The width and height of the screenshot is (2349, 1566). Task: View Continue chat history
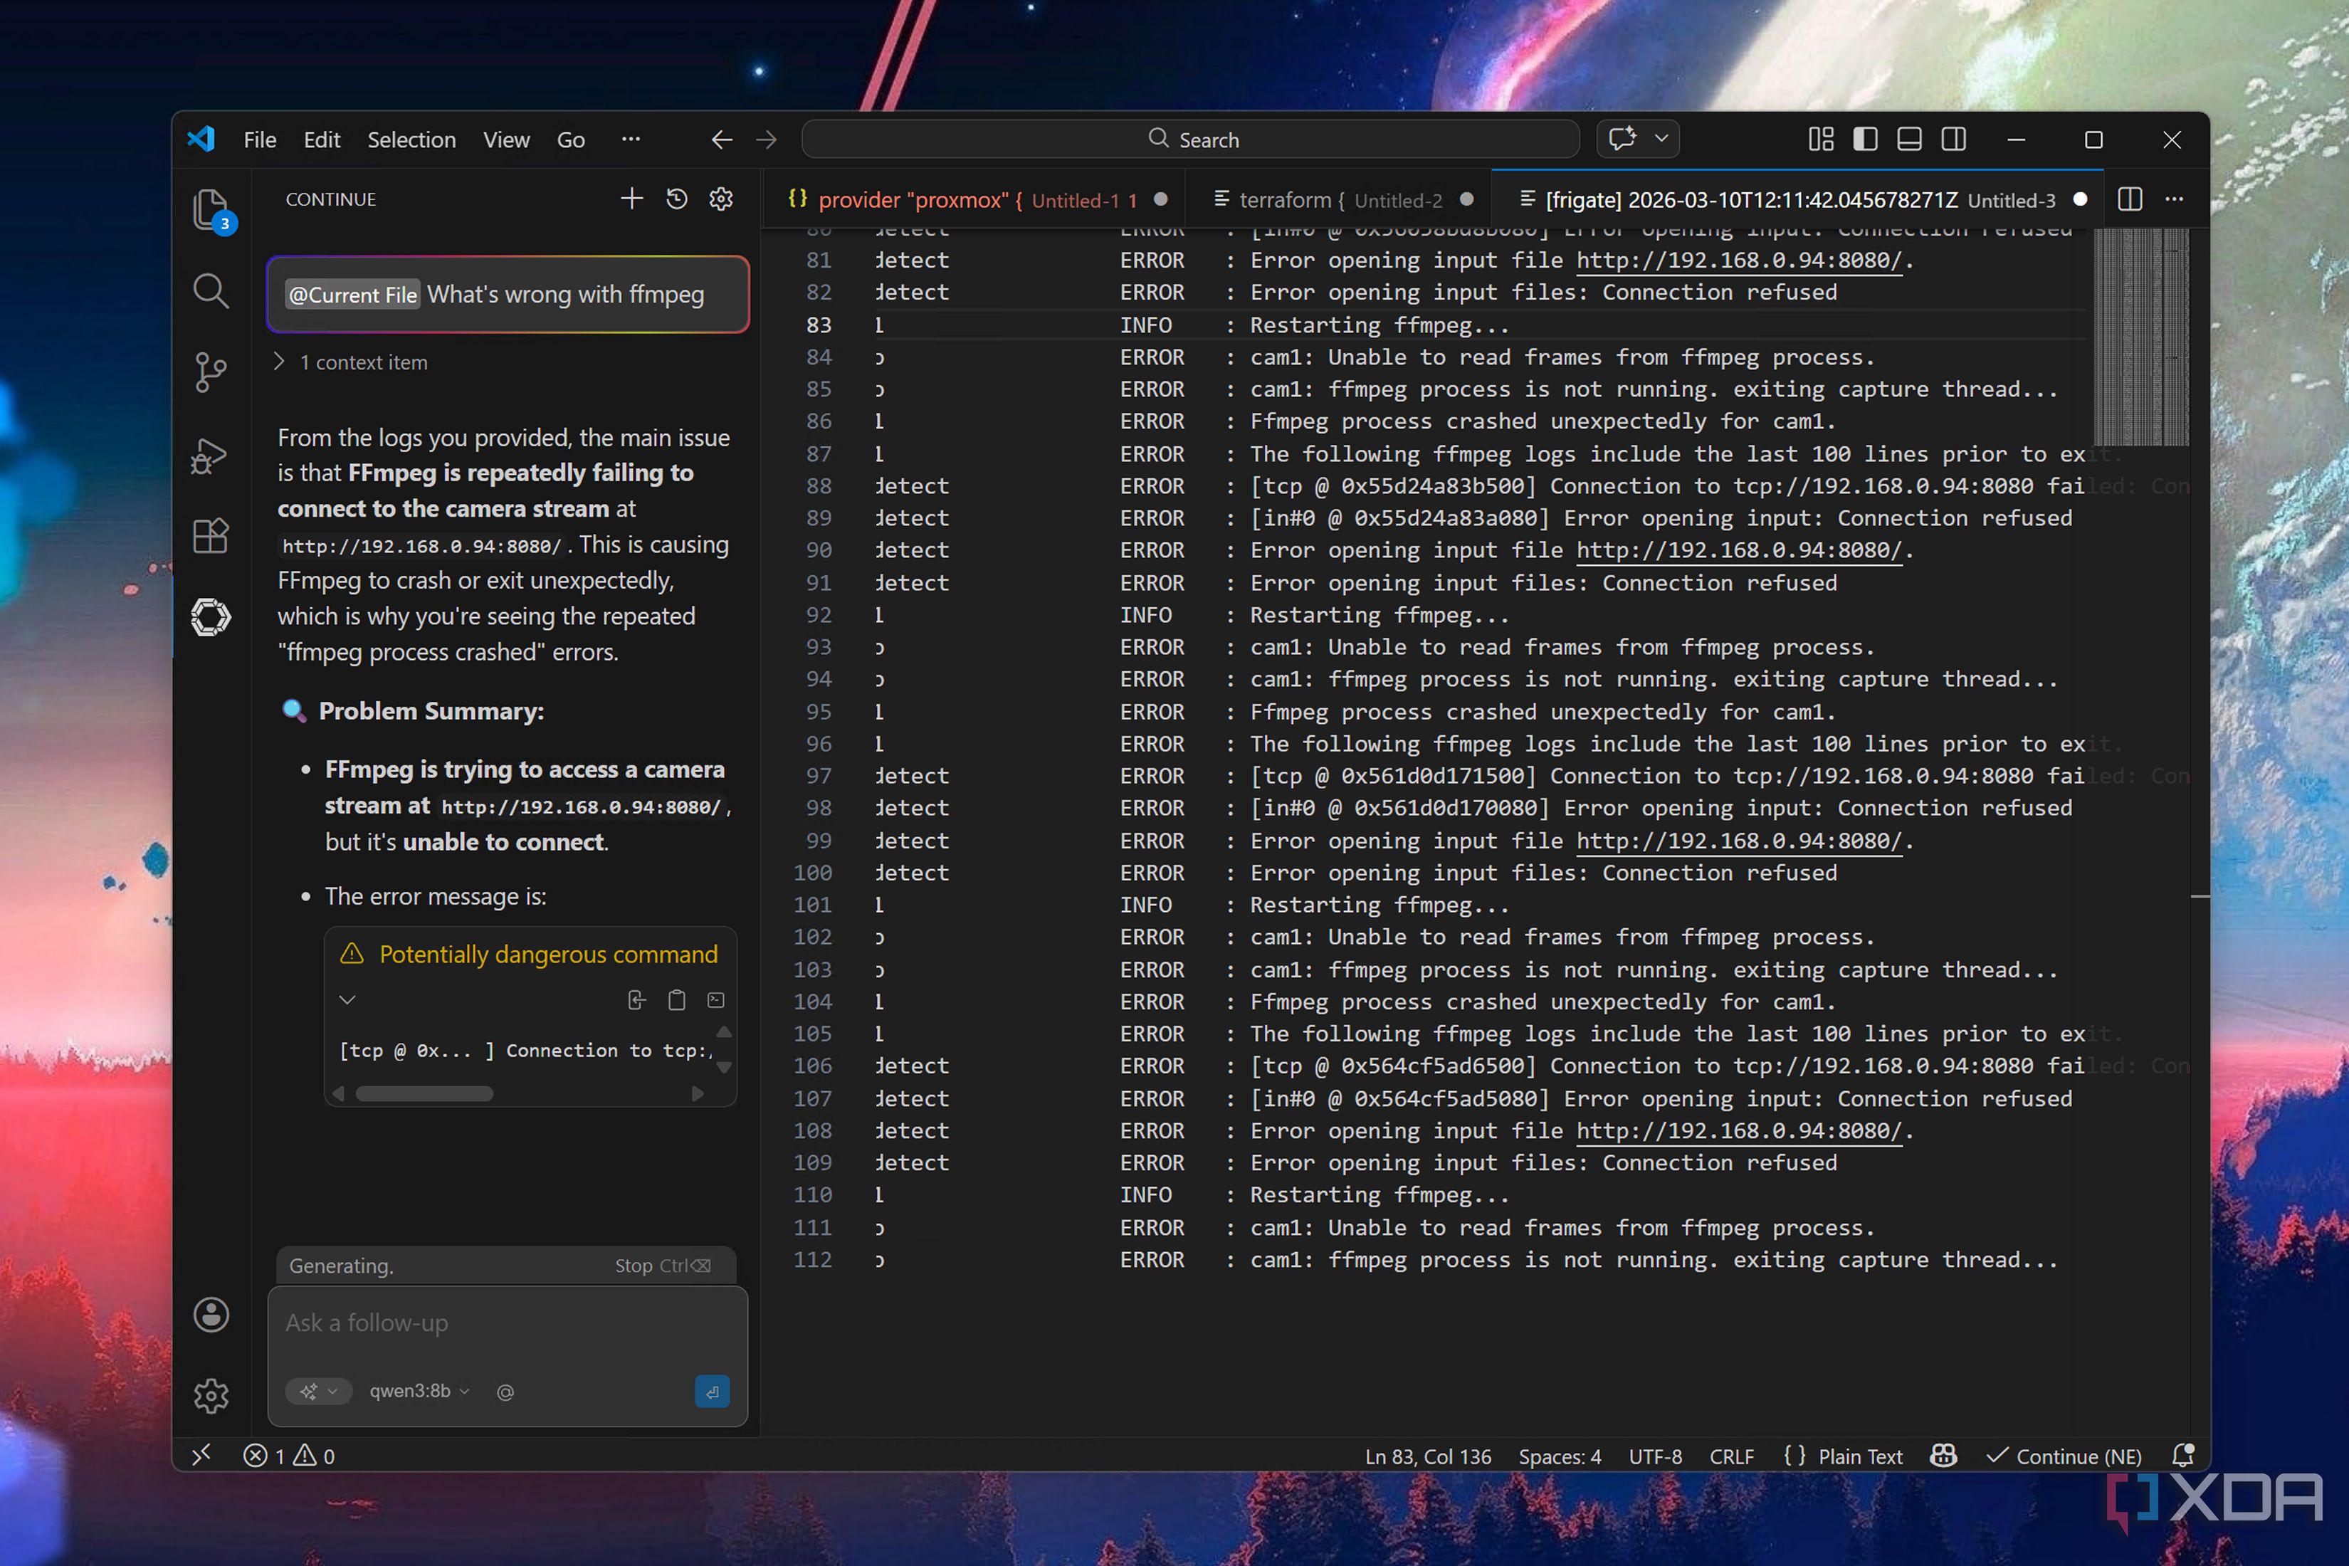click(x=676, y=199)
